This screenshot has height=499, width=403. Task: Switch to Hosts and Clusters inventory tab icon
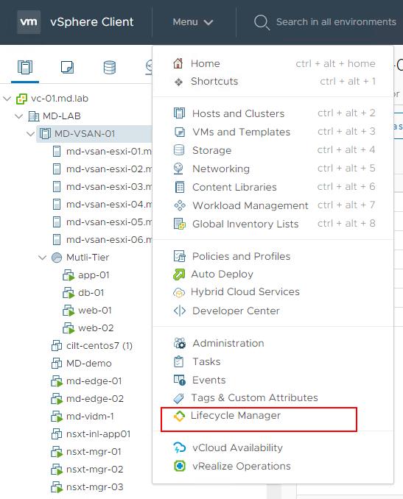tap(25, 68)
